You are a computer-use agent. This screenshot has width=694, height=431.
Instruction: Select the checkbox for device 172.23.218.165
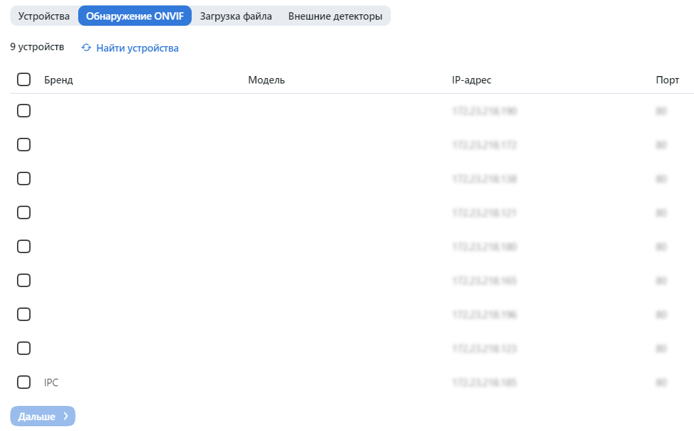24,280
